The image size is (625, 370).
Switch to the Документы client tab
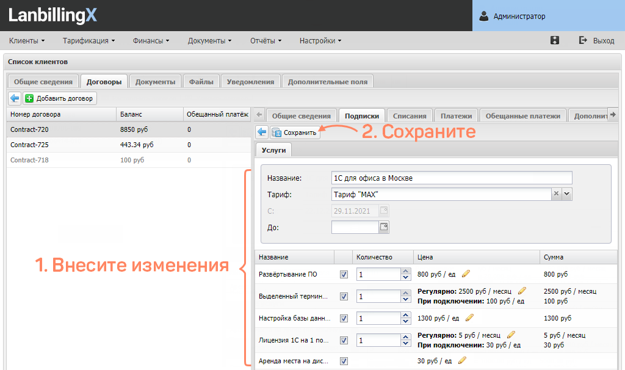155,81
